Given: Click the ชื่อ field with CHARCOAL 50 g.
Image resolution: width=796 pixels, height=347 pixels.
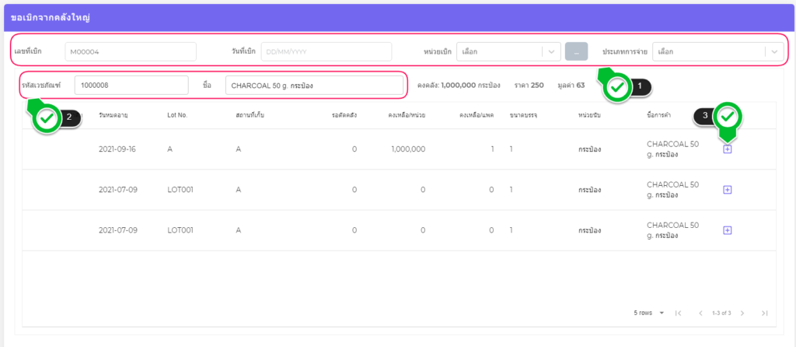Looking at the screenshot, I should tap(313, 85).
